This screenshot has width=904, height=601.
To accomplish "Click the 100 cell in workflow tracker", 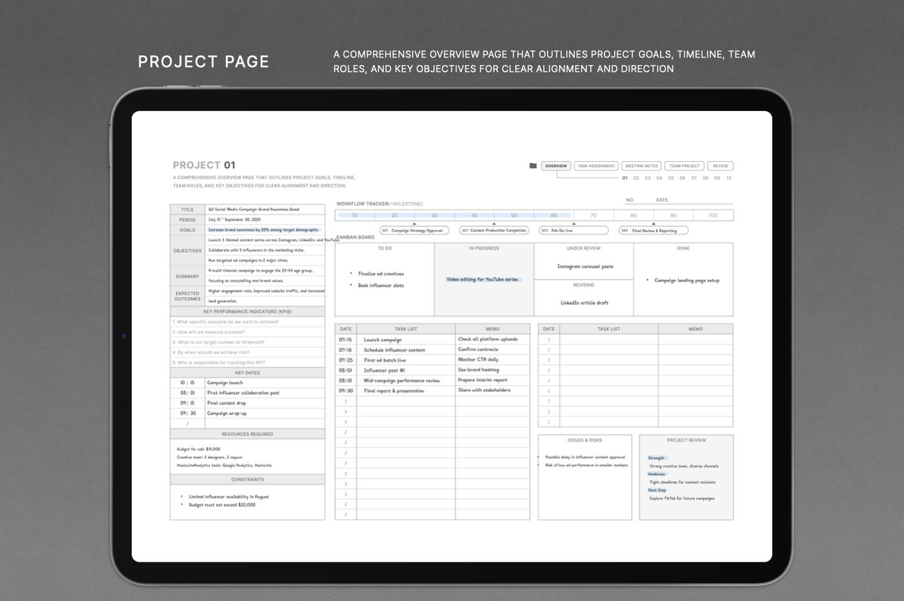I will click(x=713, y=215).
